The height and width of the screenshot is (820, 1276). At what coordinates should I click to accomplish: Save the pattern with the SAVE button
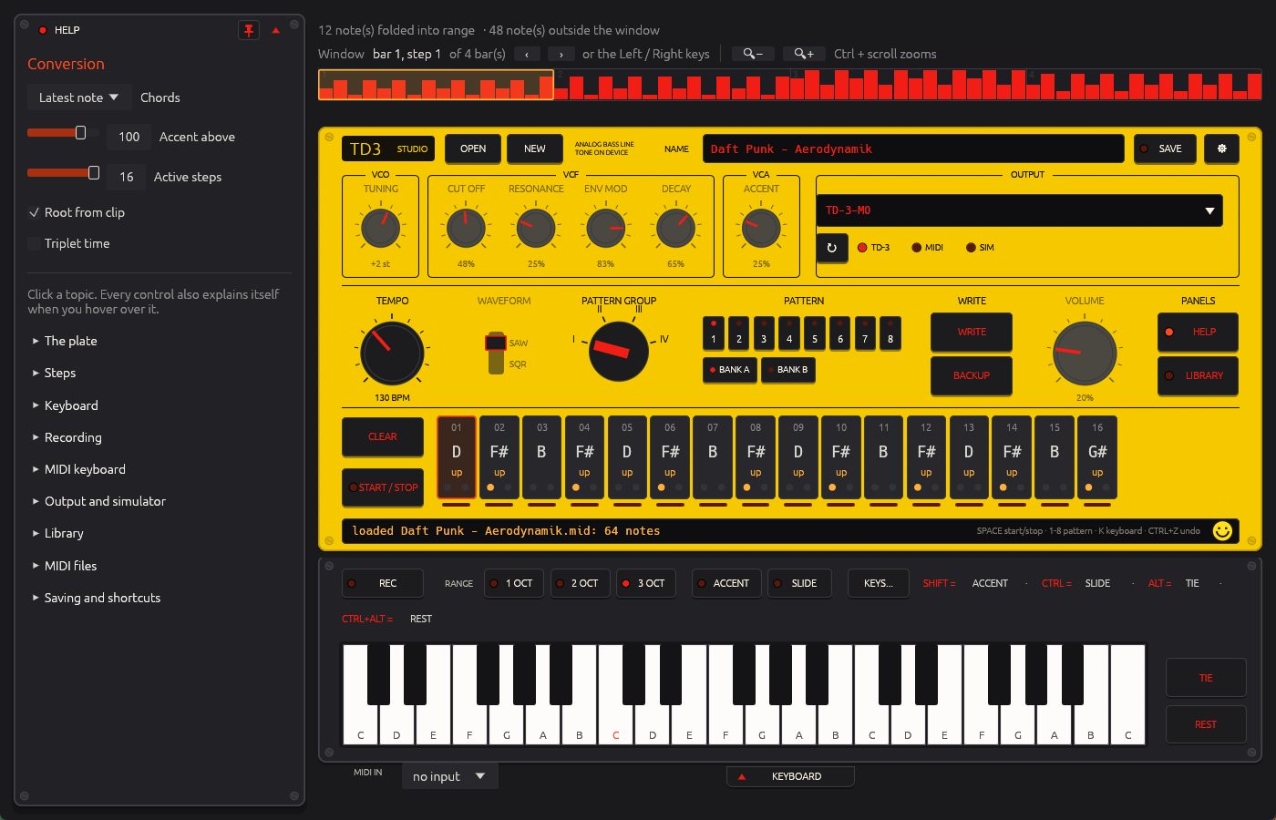[1165, 149]
